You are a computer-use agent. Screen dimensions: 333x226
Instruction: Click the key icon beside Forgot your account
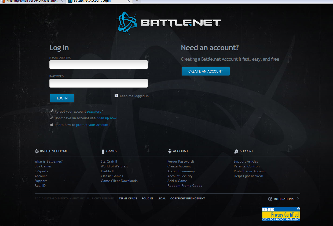pyautogui.click(x=52, y=111)
